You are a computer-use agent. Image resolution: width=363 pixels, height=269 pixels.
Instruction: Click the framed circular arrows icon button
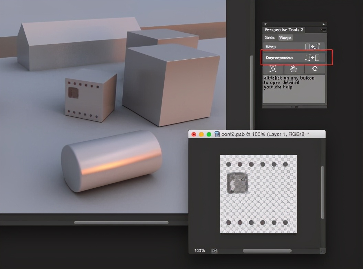point(273,69)
